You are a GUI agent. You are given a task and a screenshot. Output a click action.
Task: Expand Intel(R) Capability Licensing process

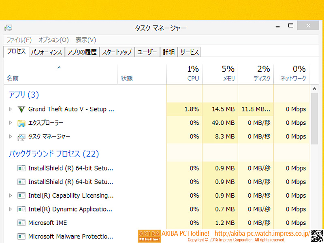tap(11, 196)
